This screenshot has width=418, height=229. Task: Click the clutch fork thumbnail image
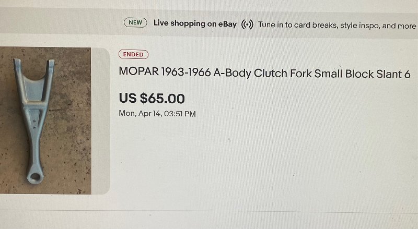(x=45, y=120)
